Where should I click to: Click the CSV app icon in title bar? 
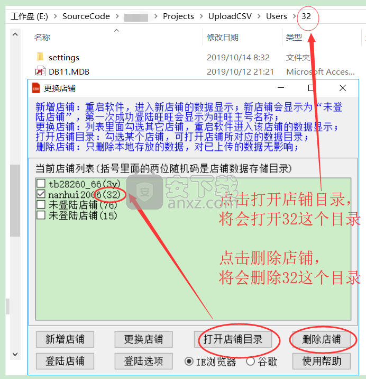point(36,88)
